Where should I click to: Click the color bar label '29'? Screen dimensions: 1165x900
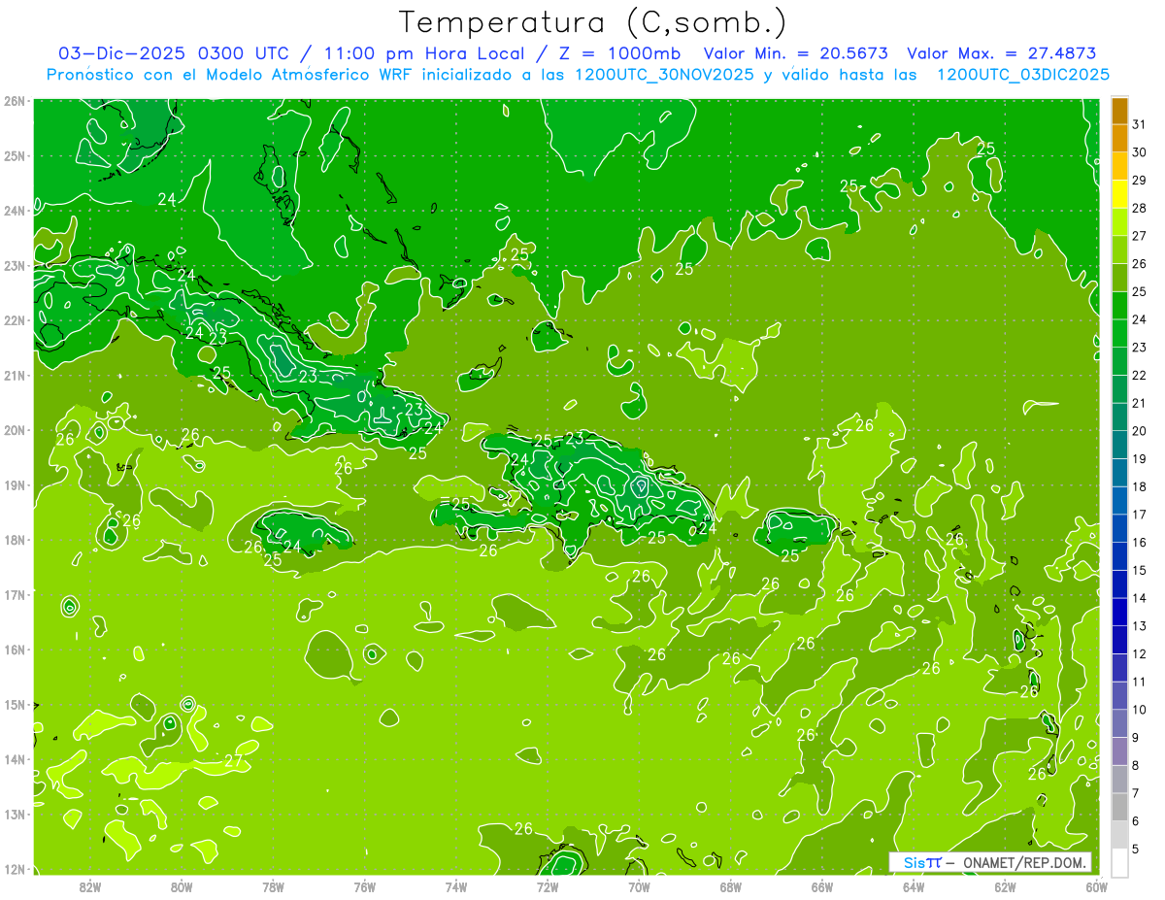point(1140,181)
